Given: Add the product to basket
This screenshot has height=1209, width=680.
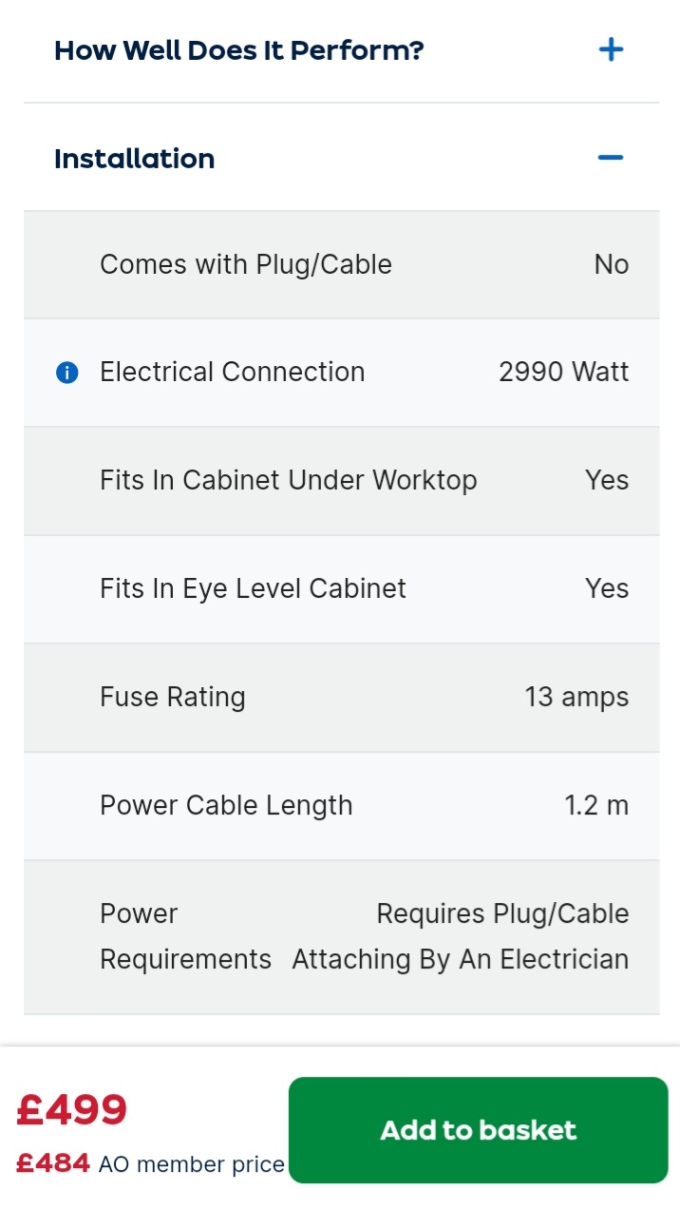Looking at the screenshot, I should (x=478, y=1130).
